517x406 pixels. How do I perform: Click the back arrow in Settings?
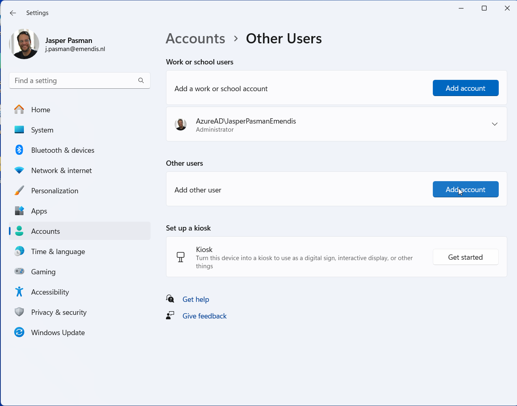coord(13,13)
